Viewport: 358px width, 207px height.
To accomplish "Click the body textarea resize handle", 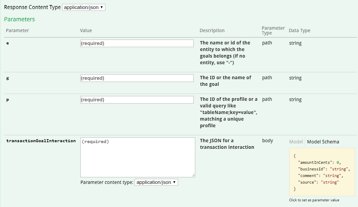I will pos(193,175).
